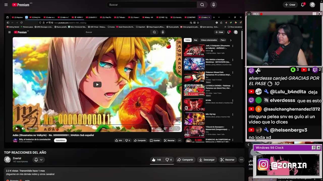Open the 'Getting Started' bookmark

point(13,27)
